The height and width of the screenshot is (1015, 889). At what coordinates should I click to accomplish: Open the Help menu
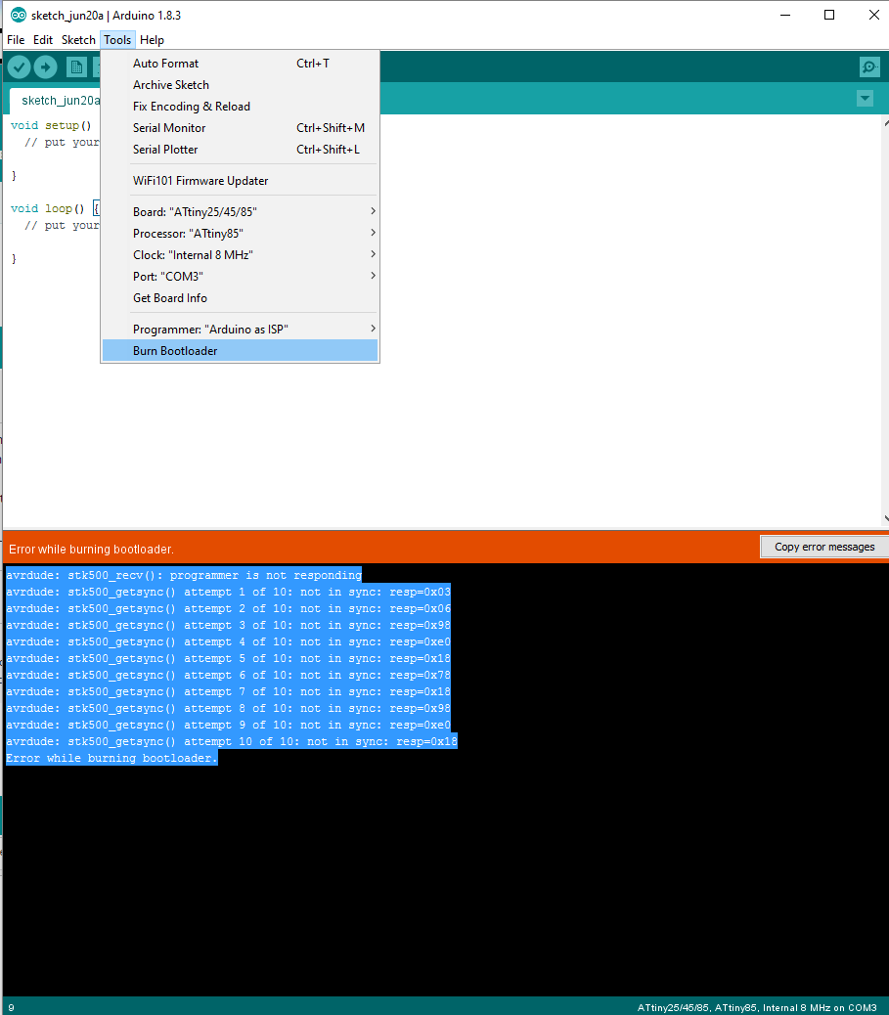pos(152,40)
